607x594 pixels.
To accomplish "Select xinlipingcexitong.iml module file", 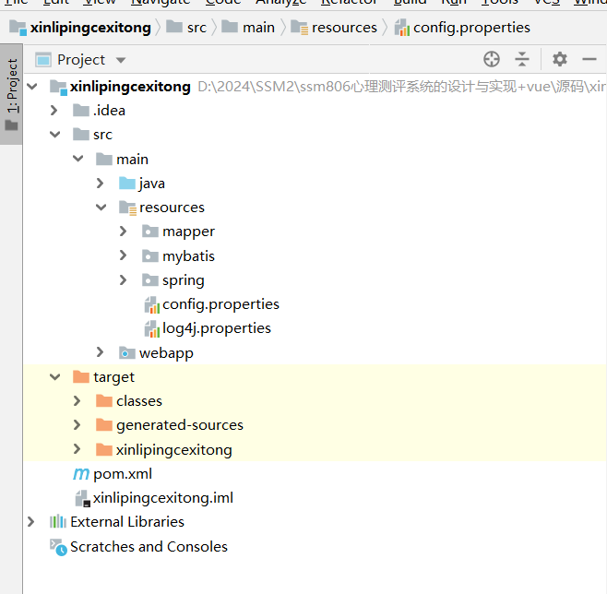I will click(162, 498).
